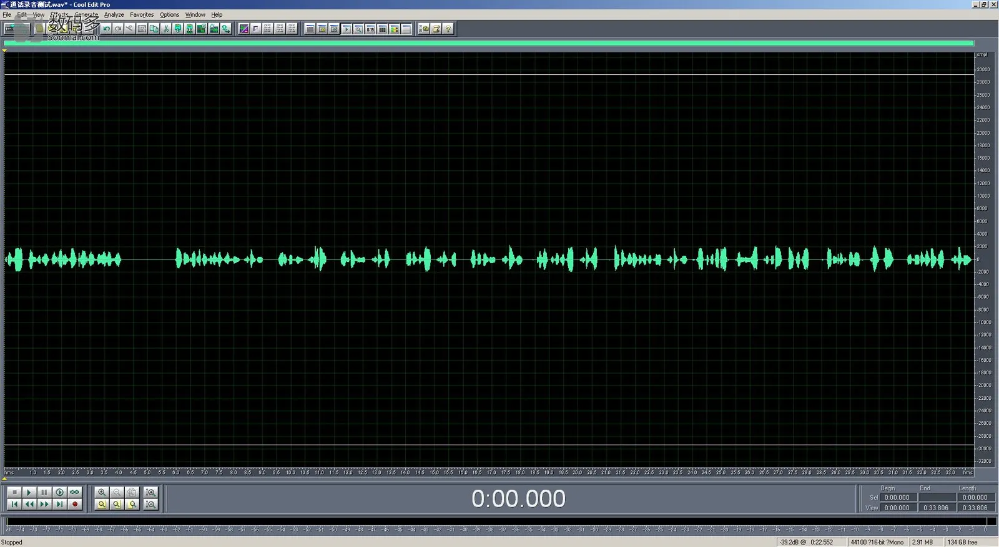This screenshot has width=999, height=547.
Task: Click the green horizontal display range bar
Action: point(489,43)
